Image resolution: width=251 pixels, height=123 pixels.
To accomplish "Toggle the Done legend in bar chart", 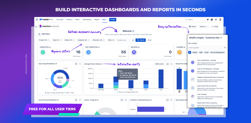I will tap(120, 92).
